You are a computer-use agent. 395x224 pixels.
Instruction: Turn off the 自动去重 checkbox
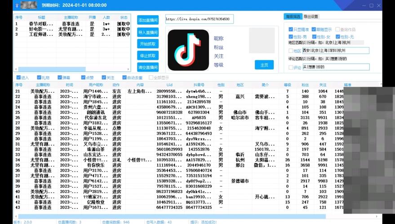(x=124, y=78)
